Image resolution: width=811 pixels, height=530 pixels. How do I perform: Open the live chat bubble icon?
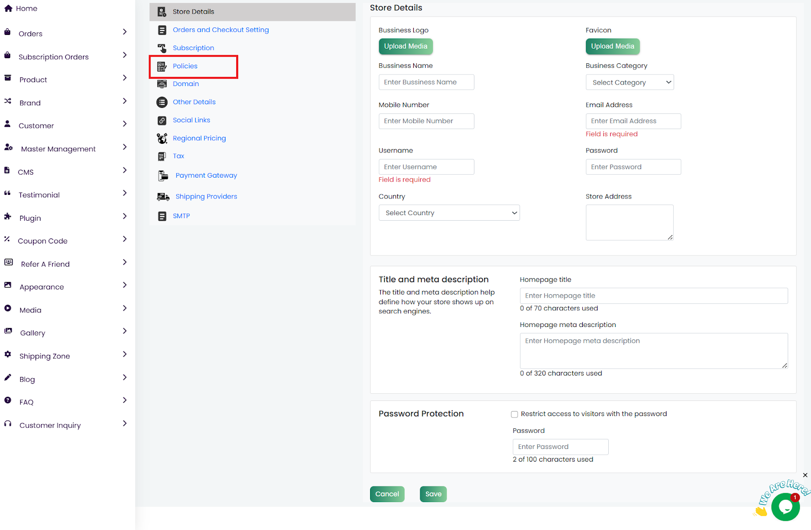coord(785,507)
